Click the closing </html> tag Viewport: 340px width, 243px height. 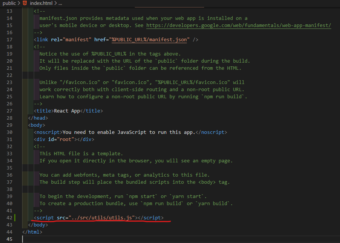pos(32,232)
